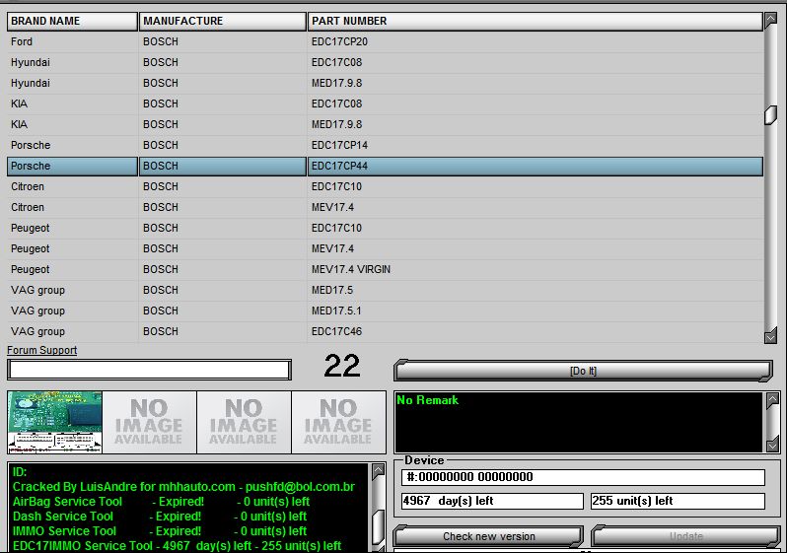Choose the VAG group EDC17C46 entry
787x553 pixels.
[x=385, y=331]
